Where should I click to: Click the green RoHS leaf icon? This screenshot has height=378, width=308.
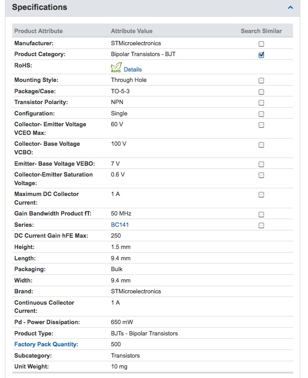coord(116,68)
